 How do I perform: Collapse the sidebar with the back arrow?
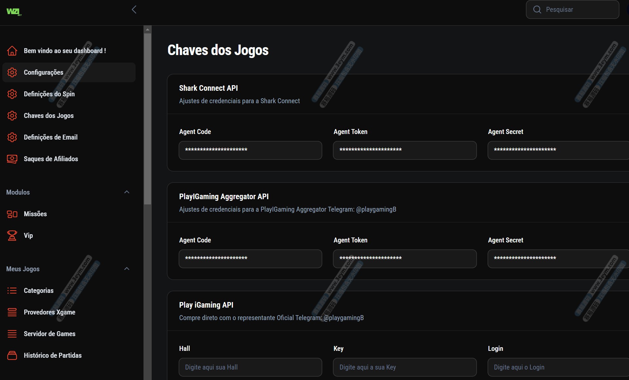[134, 9]
